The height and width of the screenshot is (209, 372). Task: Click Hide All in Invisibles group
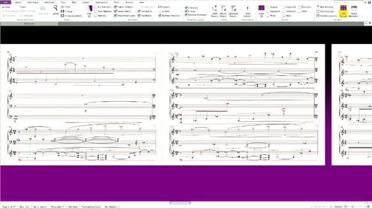(x=90, y=11)
